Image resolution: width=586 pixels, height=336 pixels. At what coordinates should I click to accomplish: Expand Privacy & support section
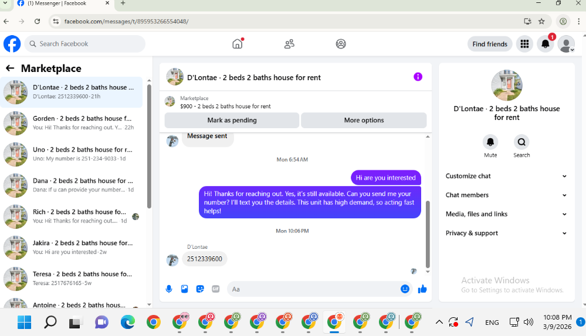point(506,233)
